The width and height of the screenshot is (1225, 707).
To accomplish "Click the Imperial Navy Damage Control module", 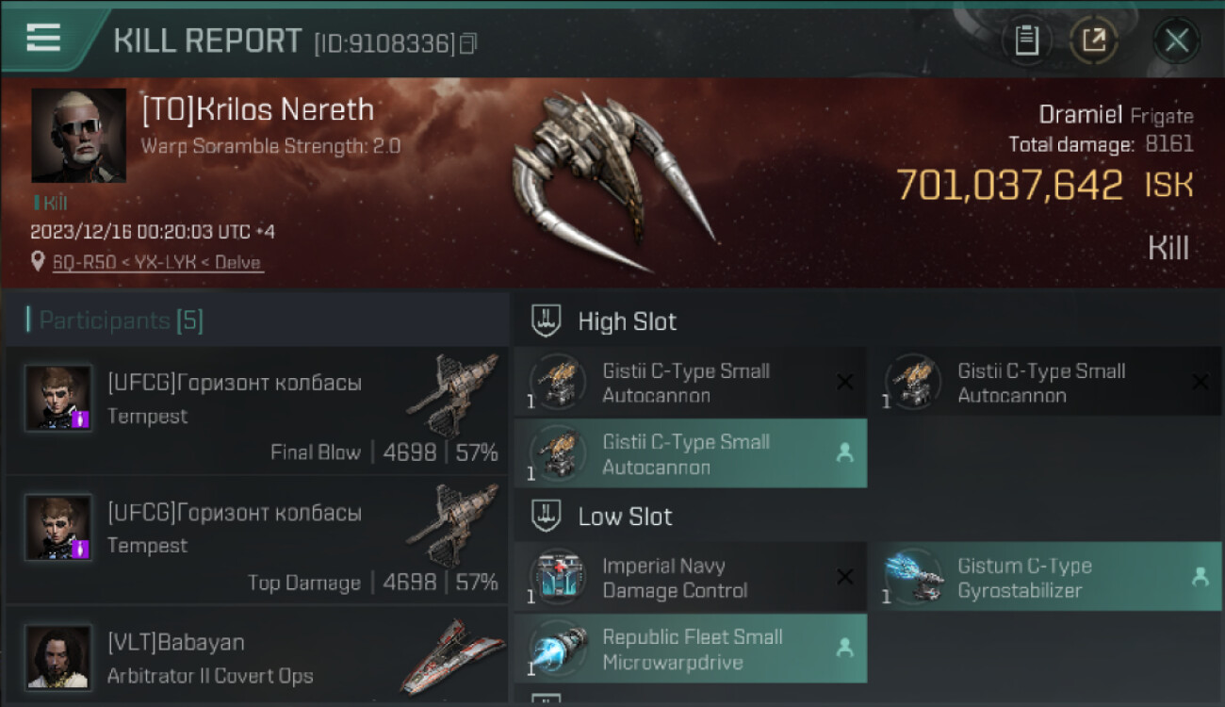I will (690, 578).
